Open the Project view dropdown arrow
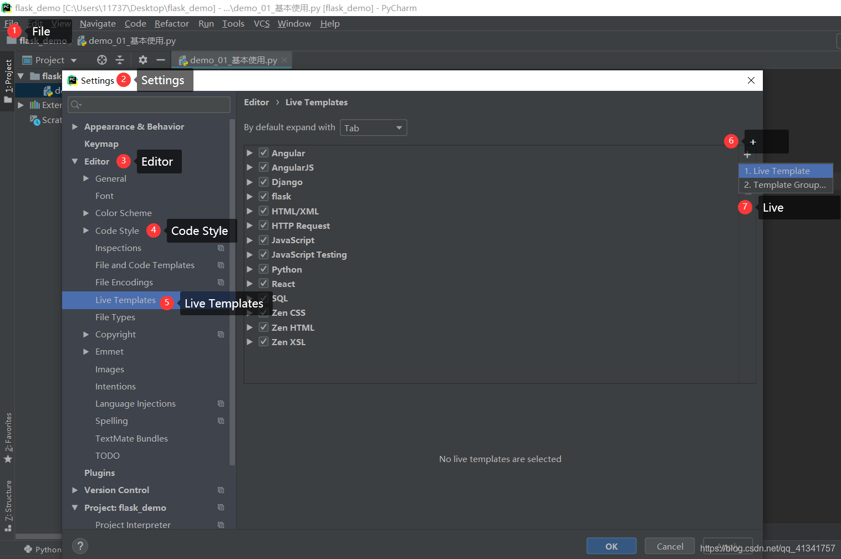This screenshot has width=841, height=559. (x=74, y=60)
